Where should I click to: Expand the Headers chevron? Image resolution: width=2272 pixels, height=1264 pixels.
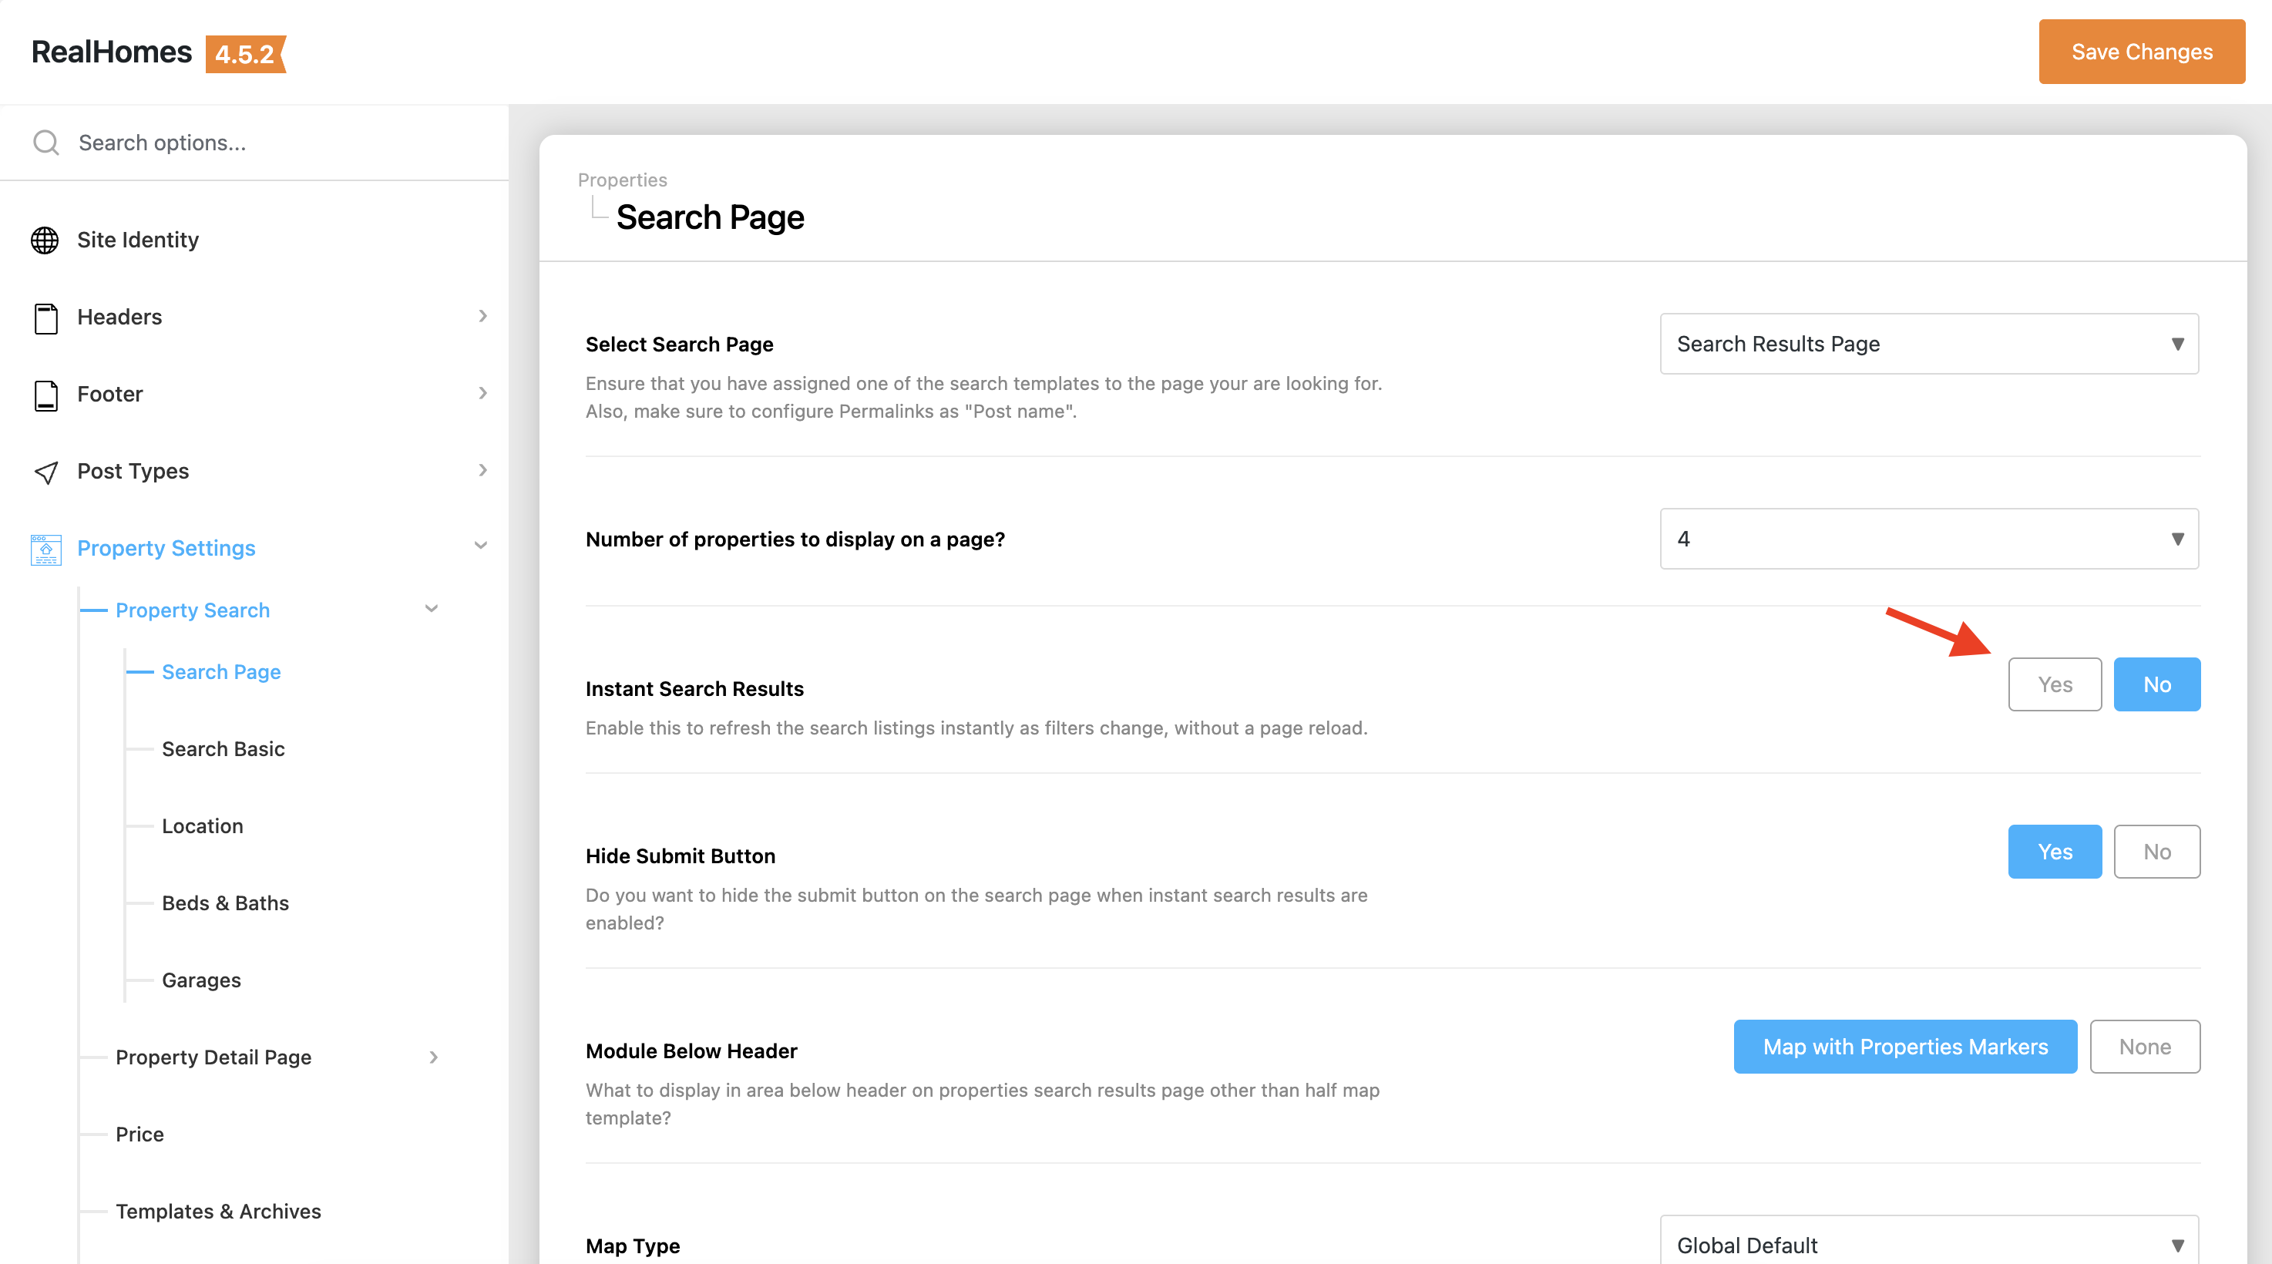point(482,316)
